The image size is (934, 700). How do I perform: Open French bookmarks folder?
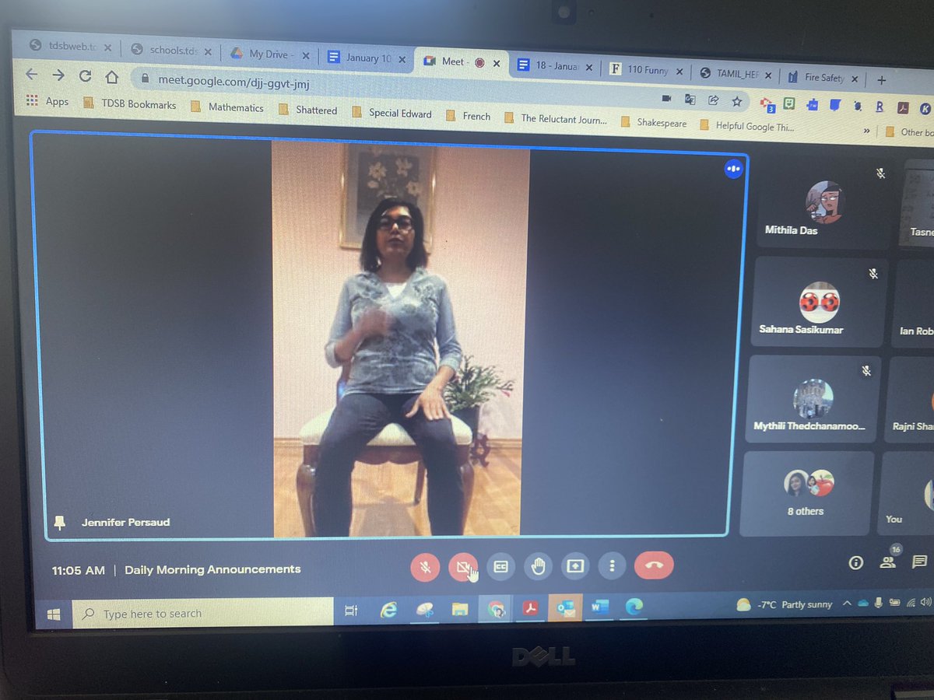468,116
